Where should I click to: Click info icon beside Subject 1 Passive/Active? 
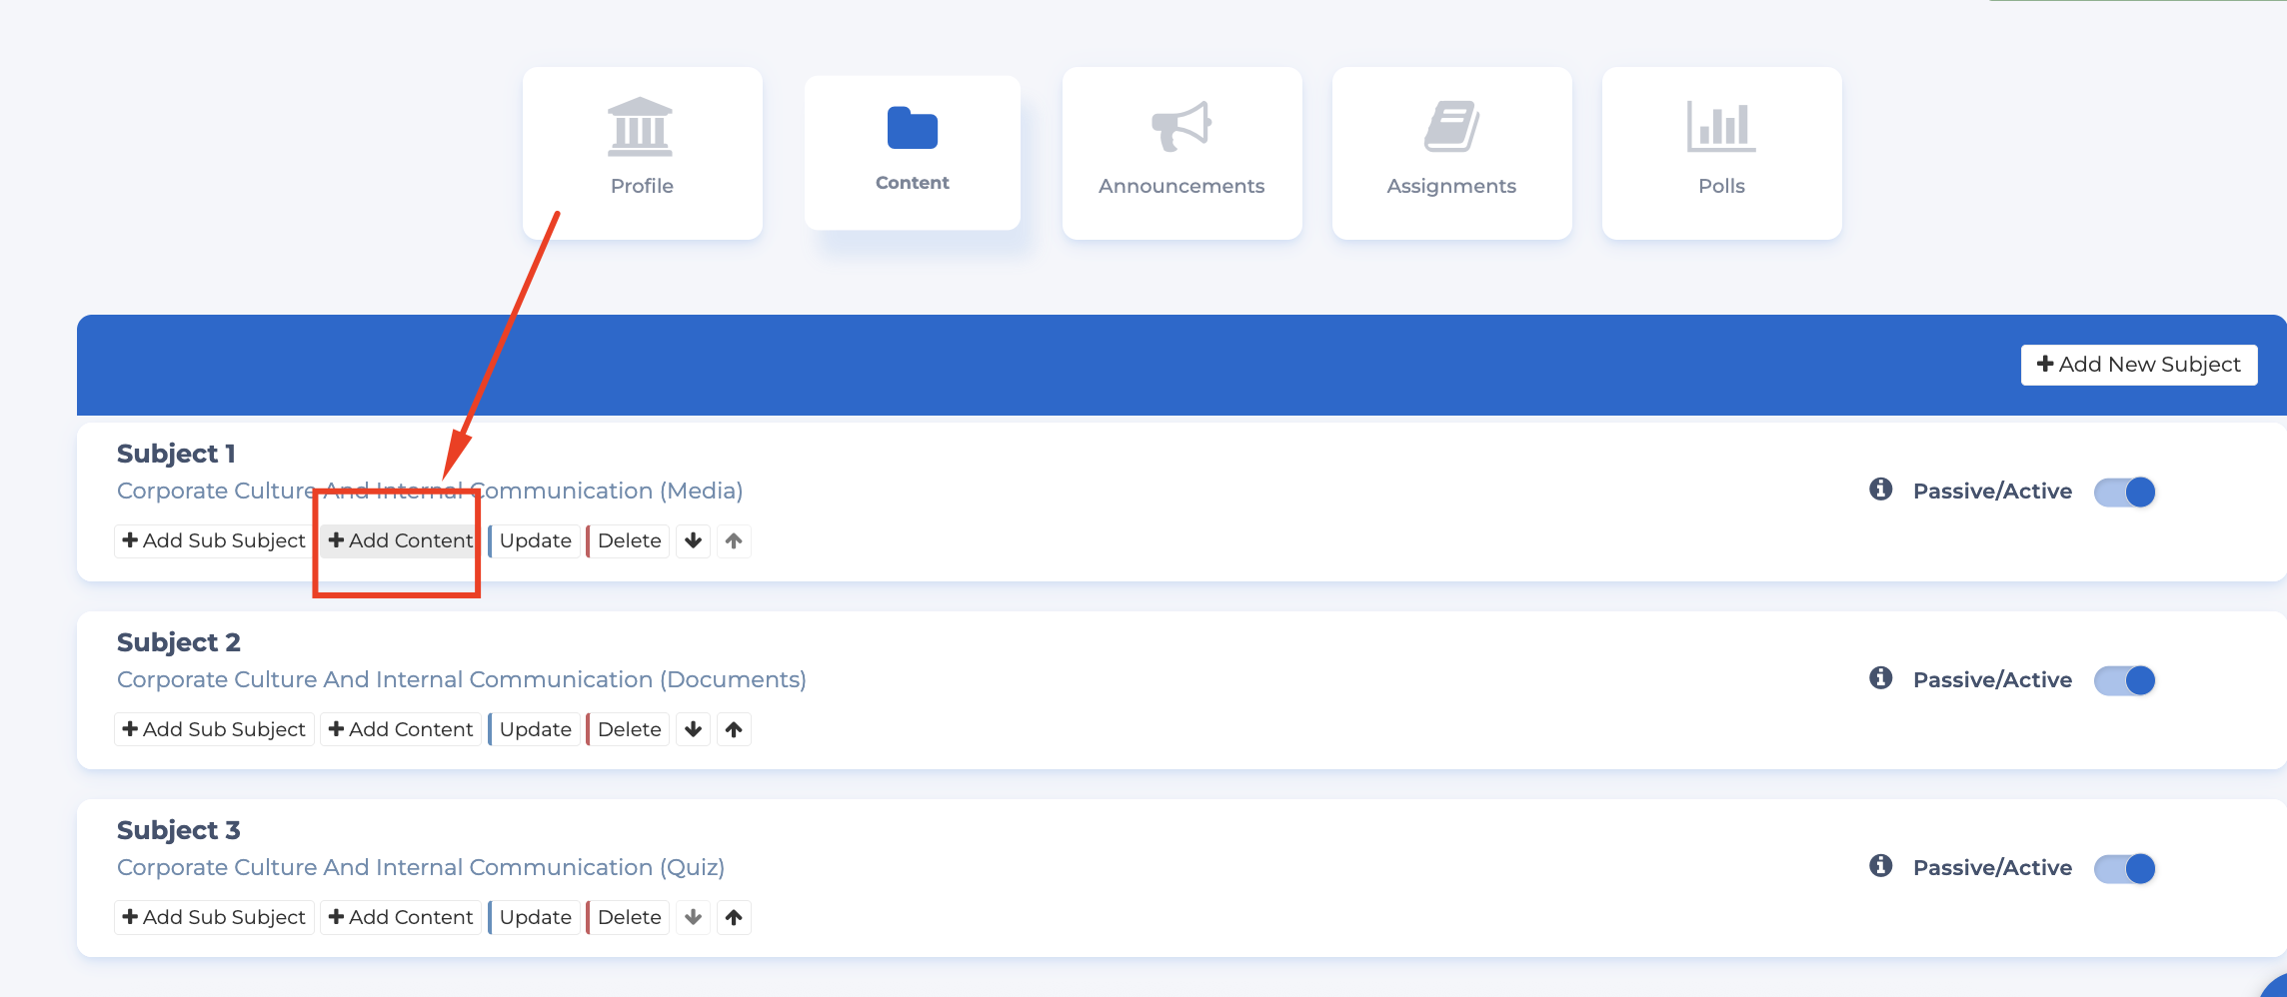tap(1880, 490)
